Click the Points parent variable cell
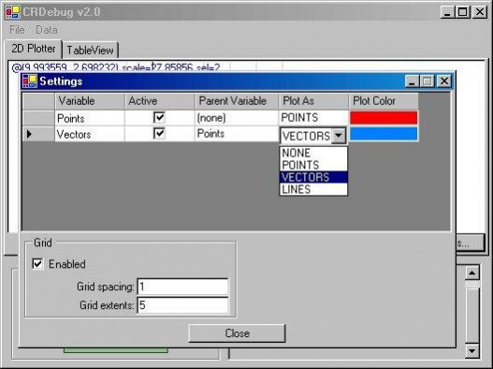 click(237, 134)
